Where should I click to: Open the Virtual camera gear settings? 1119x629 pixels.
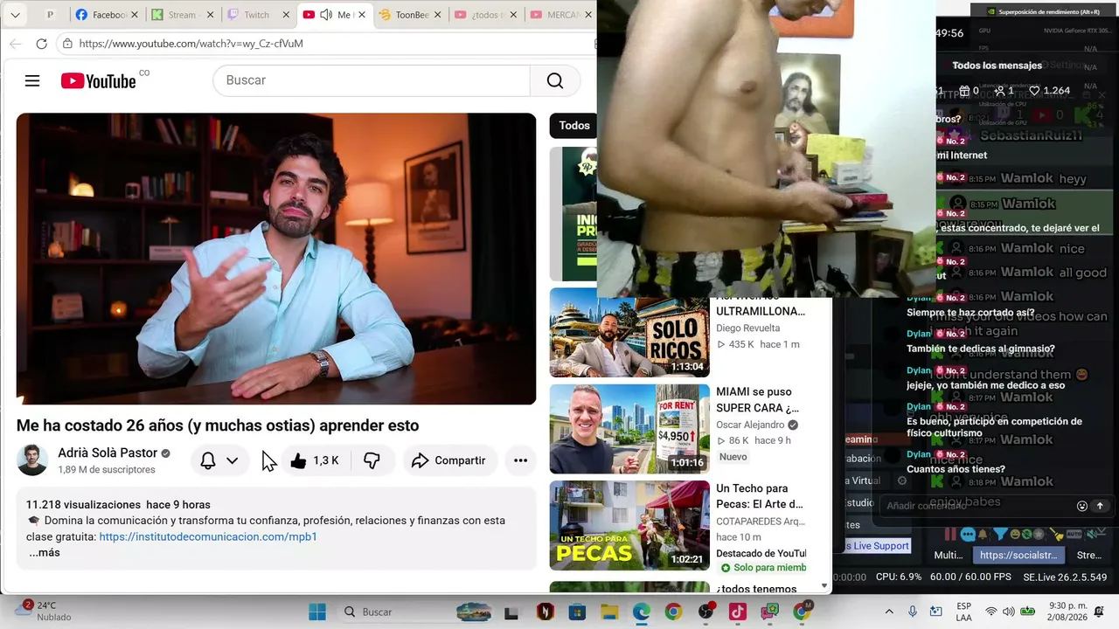pos(902,480)
